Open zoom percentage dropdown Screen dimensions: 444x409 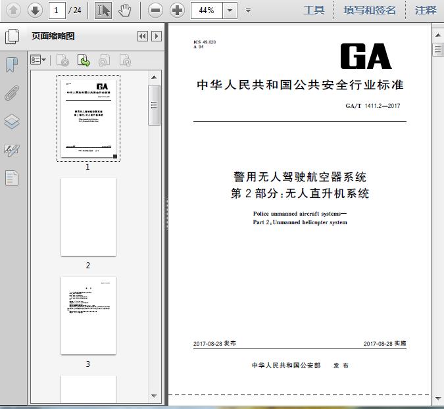[x=230, y=11]
